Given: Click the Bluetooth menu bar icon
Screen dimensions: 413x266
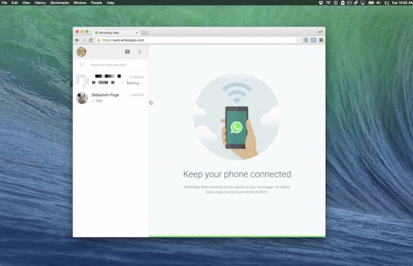Looking at the screenshot, I should point(386,3).
